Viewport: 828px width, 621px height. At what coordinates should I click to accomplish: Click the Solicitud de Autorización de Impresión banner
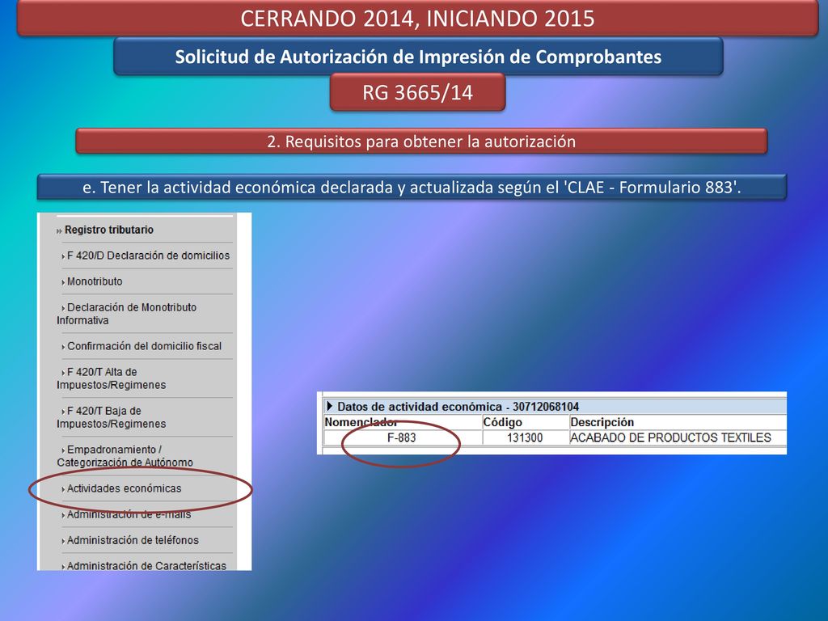click(418, 57)
